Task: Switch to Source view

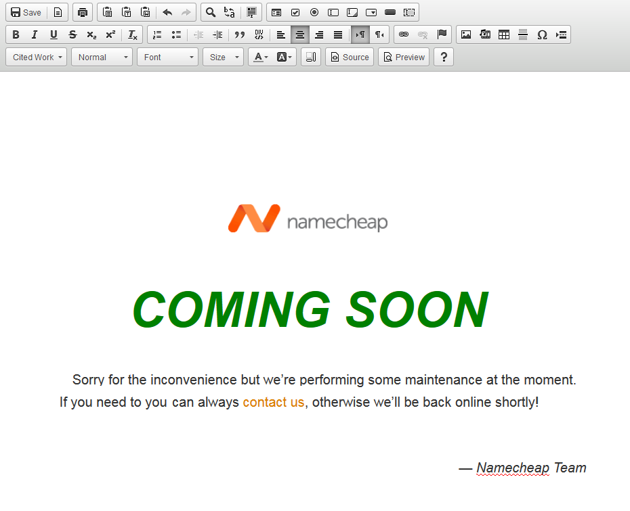Action: pos(350,58)
